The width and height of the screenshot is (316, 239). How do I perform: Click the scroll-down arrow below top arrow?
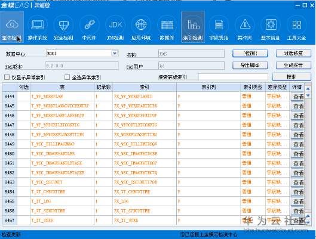click(x=308, y=95)
